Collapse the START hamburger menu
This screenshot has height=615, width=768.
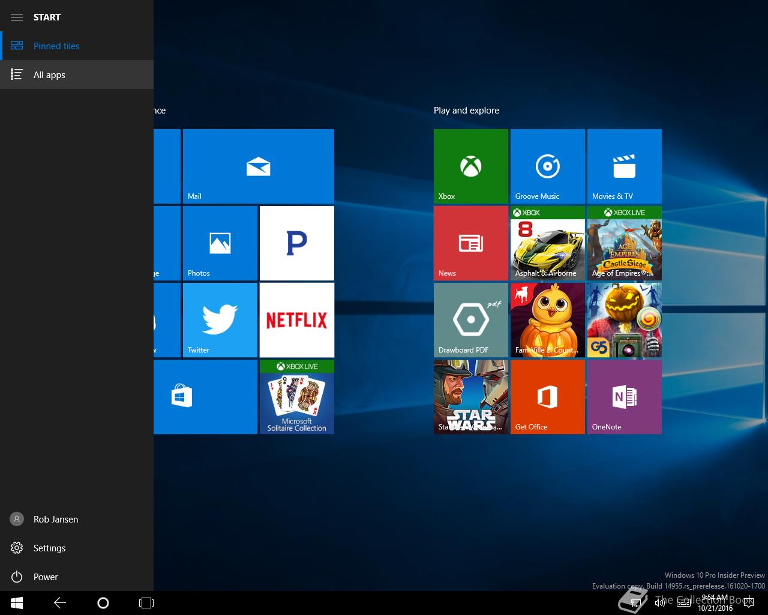pyautogui.click(x=17, y=17)
